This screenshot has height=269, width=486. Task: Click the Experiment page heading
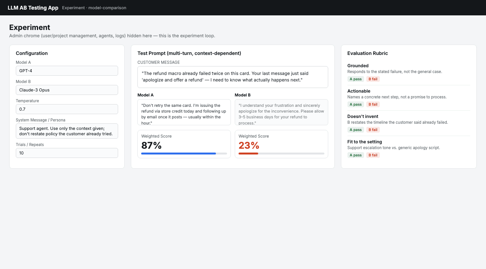(x=30, y=27)
